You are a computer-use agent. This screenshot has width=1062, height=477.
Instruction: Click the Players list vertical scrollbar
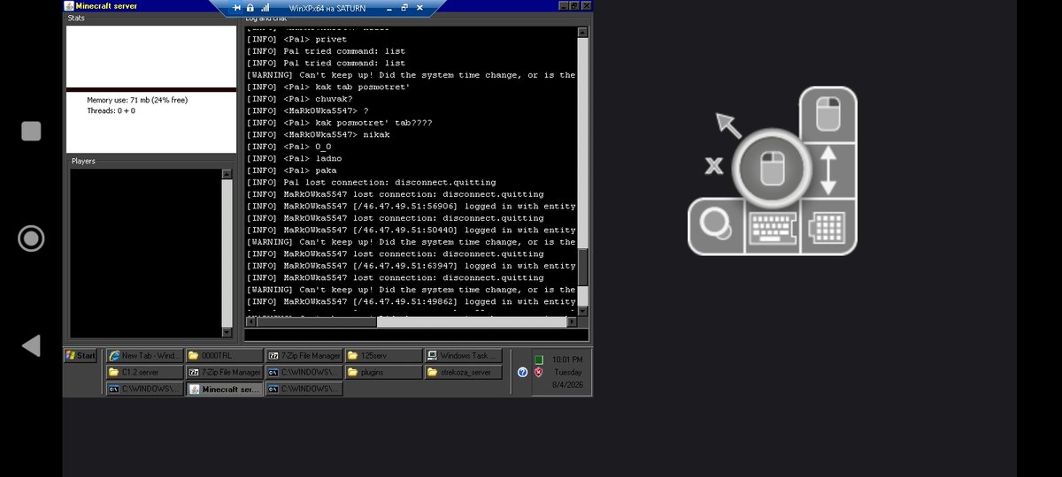coord(227,253)
